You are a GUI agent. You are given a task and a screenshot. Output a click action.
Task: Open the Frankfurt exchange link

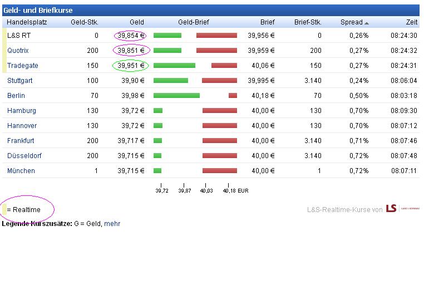pos(21,141)
